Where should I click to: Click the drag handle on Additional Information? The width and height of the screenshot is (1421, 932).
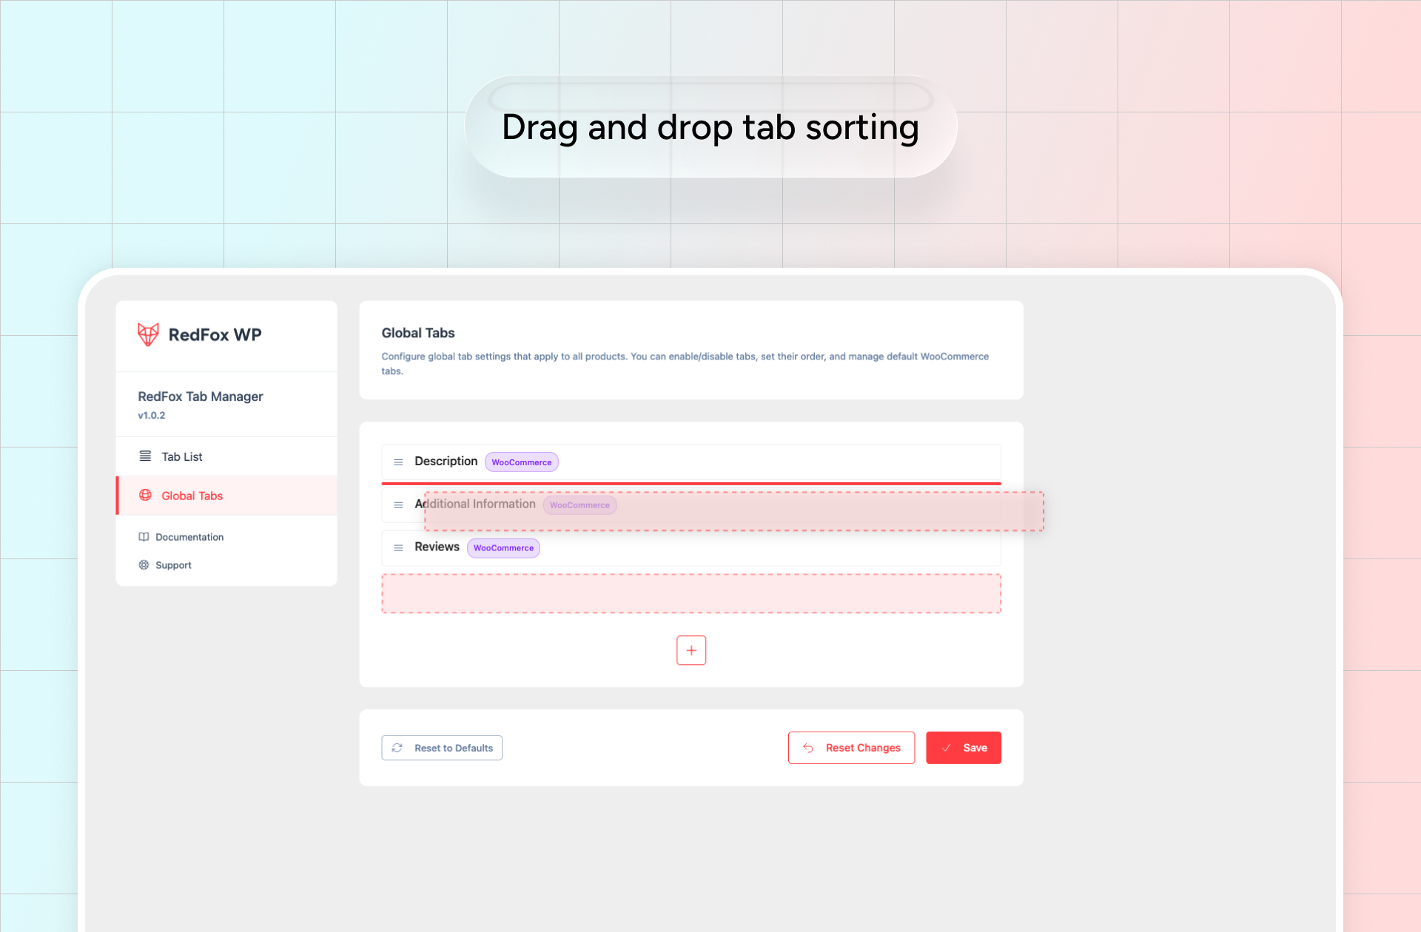[399, 504]
